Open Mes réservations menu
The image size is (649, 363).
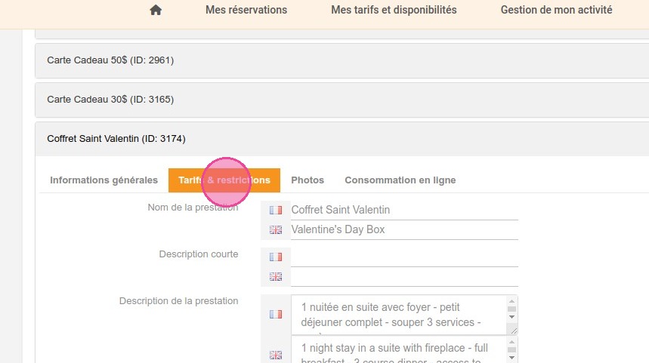tap(246, 10)
